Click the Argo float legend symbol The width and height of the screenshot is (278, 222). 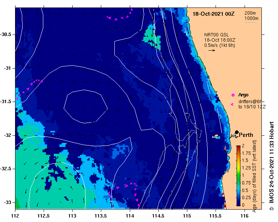pyautogui.click(x=233, y=95)
